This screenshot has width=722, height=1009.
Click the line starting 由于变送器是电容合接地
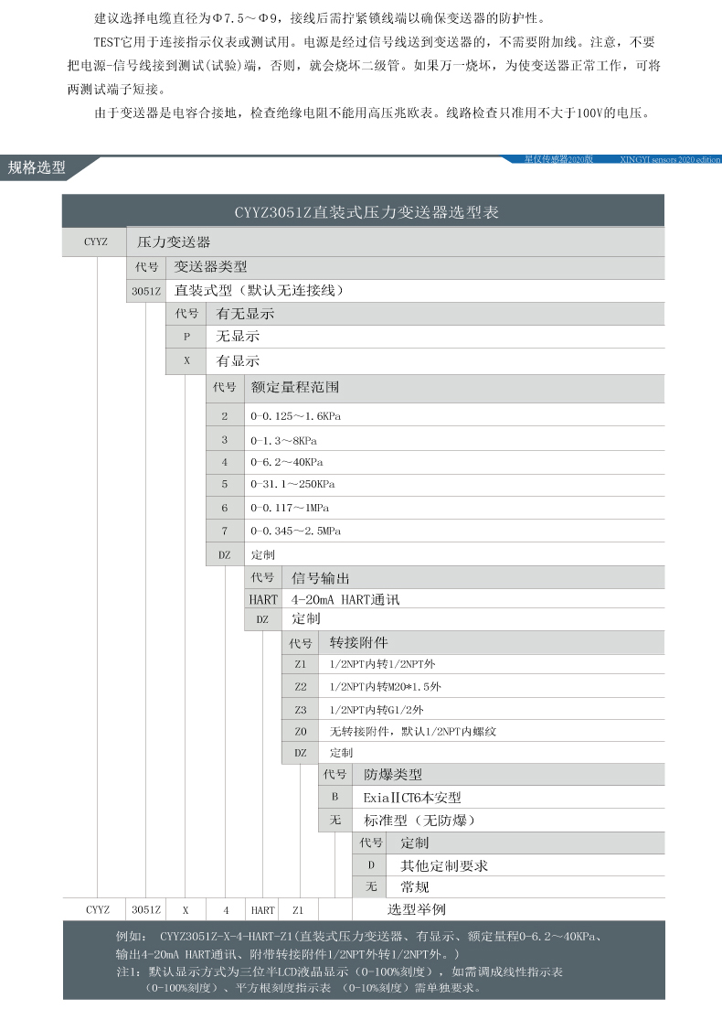point(374,113)
